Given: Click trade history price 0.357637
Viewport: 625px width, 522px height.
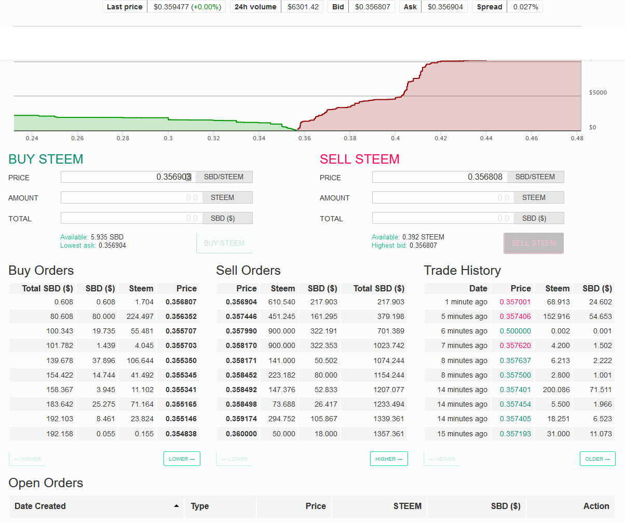Looking at the screenshot, I should pos(515,360).
